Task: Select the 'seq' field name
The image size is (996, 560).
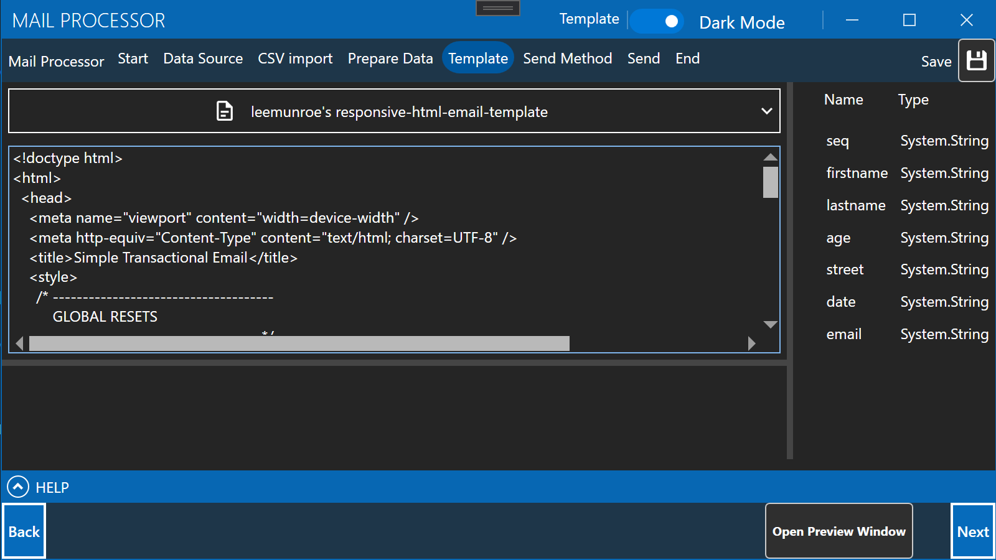Action: click(x=837, y=141)
